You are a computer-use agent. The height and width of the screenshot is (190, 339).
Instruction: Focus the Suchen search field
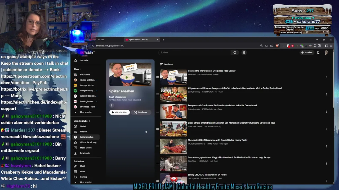coord(195,53)
